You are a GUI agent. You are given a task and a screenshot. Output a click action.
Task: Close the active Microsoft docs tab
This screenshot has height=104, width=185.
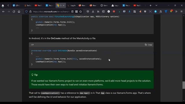64,5
